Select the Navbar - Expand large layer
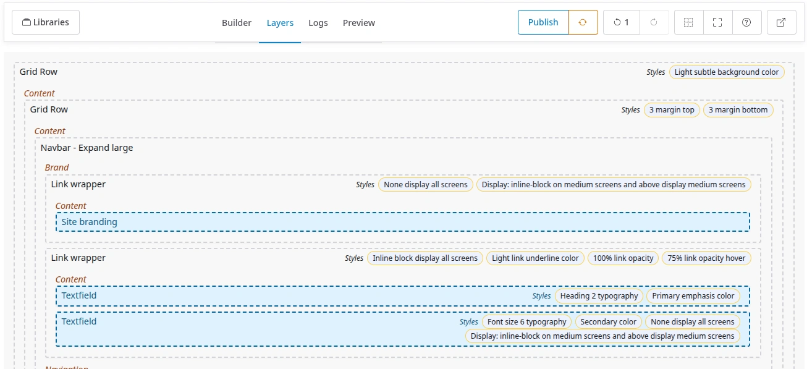 pyautogui.click(x=87, y=148)
